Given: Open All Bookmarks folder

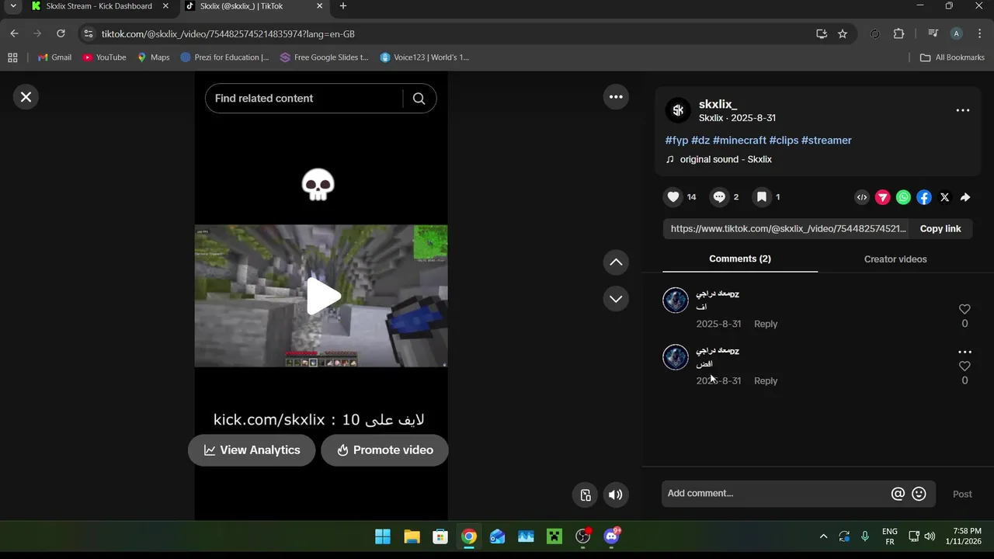Looking at the screenshot, I should point(952,57).
